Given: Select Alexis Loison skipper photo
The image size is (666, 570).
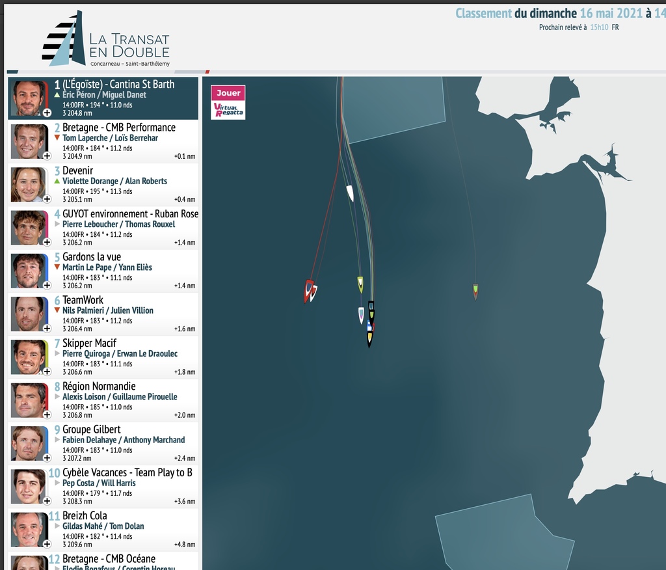Looking at the screenshot, I should click(x=28, y=400).
